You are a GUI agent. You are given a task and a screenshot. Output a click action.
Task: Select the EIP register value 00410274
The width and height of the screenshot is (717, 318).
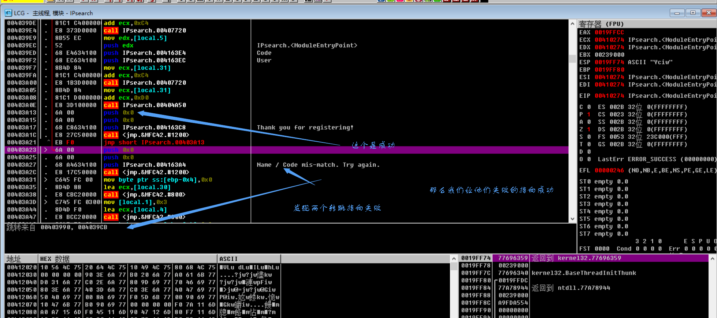coord(609,96)
